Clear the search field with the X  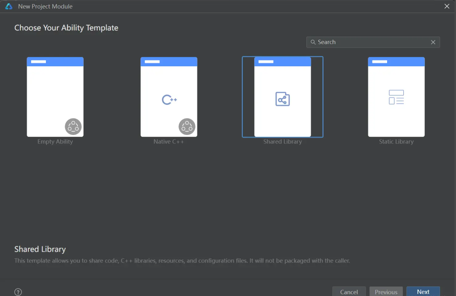[433, 42]
